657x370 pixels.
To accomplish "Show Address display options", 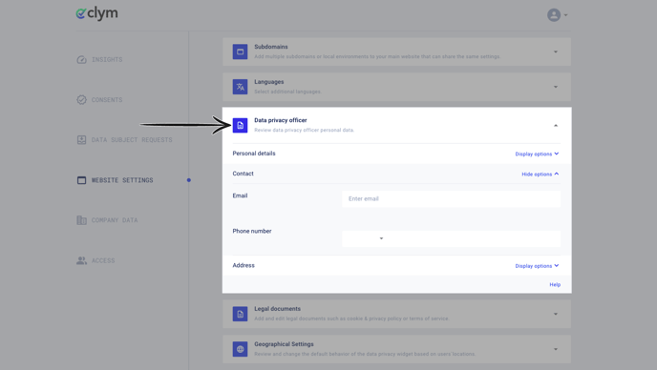I will point(537,266).
